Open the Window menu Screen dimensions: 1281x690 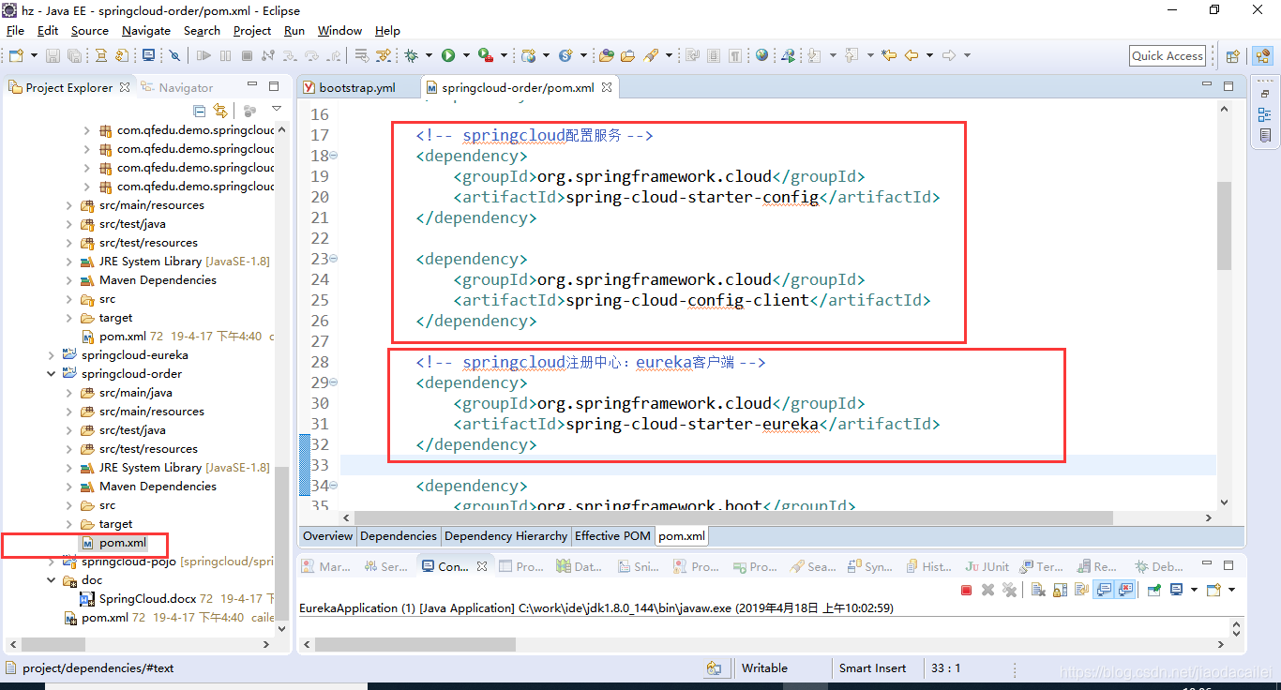339,30
